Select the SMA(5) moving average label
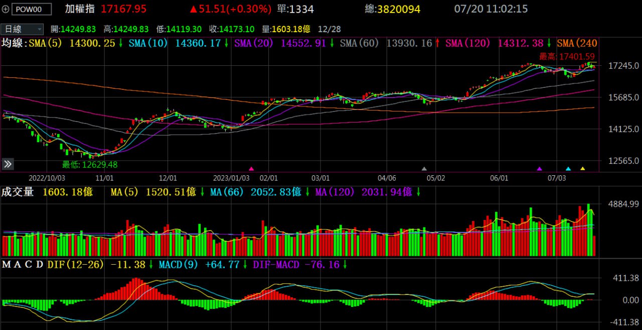642x330 pixels. [x=46, y=43]
